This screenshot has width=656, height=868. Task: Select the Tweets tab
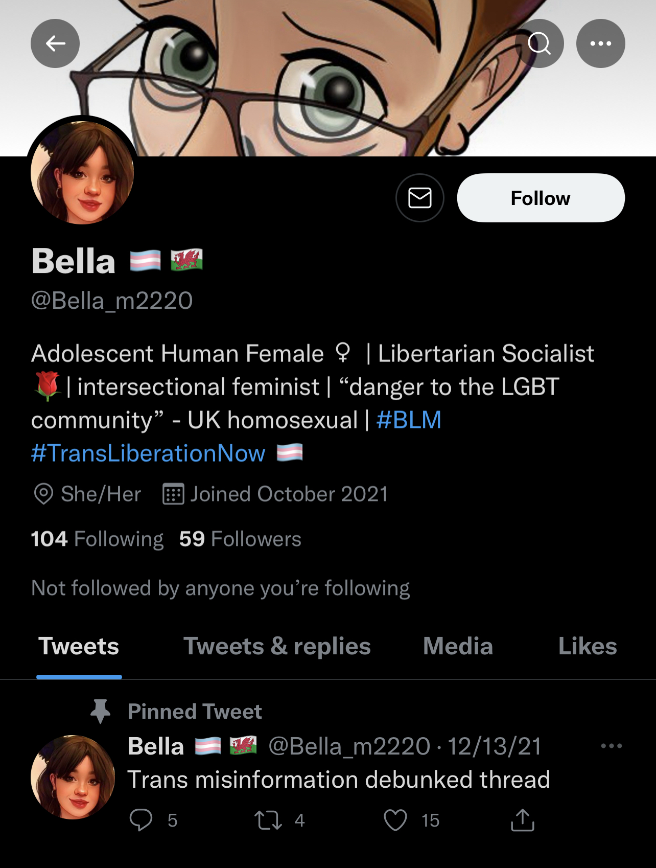pos(79,646)
